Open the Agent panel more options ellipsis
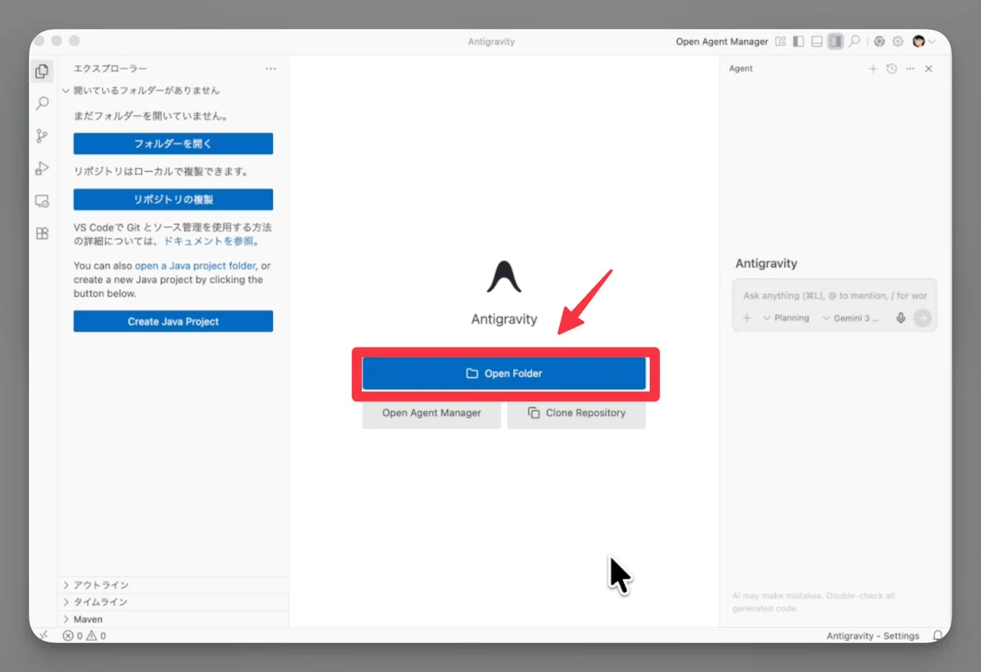The image size is (981, 672). click(910, 69)
